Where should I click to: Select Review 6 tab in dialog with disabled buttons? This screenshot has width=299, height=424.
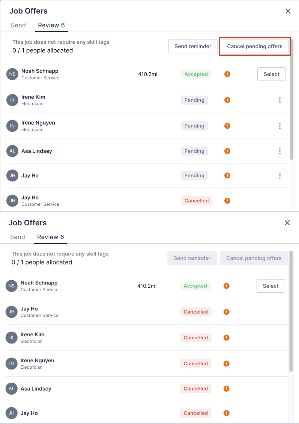pos(51,237)
